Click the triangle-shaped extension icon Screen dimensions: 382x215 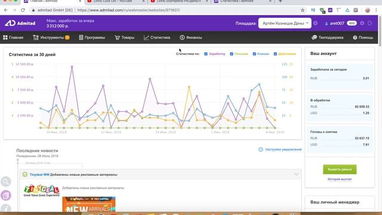pos(347,10)
